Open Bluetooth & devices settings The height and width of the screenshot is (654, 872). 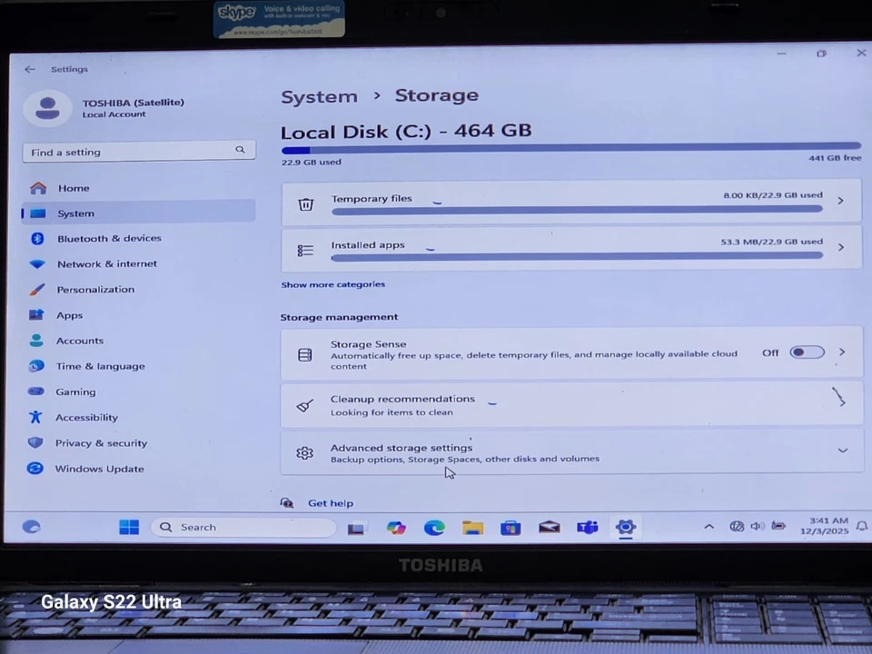pos(109,238)
